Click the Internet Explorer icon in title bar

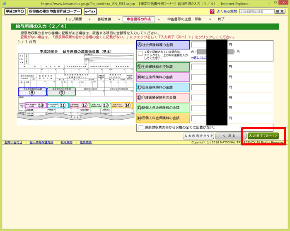coord(4,3)
